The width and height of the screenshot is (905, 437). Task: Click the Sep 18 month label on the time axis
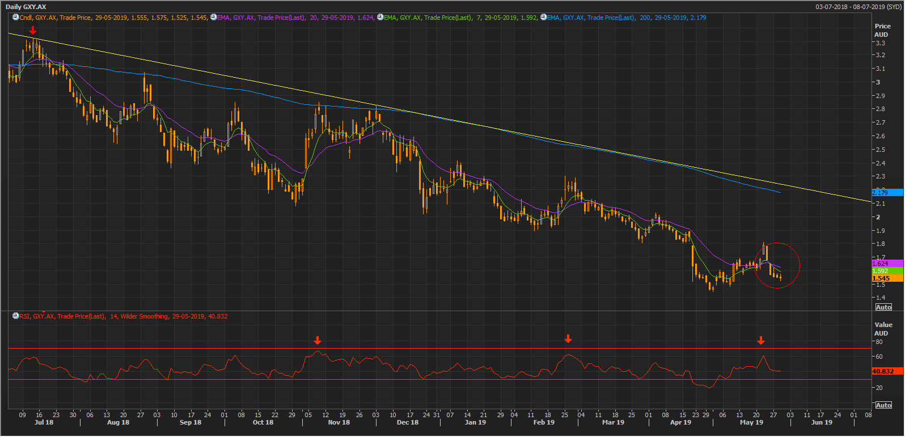coord(191,422)
